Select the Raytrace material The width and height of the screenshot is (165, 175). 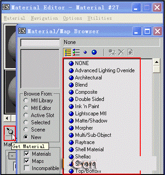82,142
